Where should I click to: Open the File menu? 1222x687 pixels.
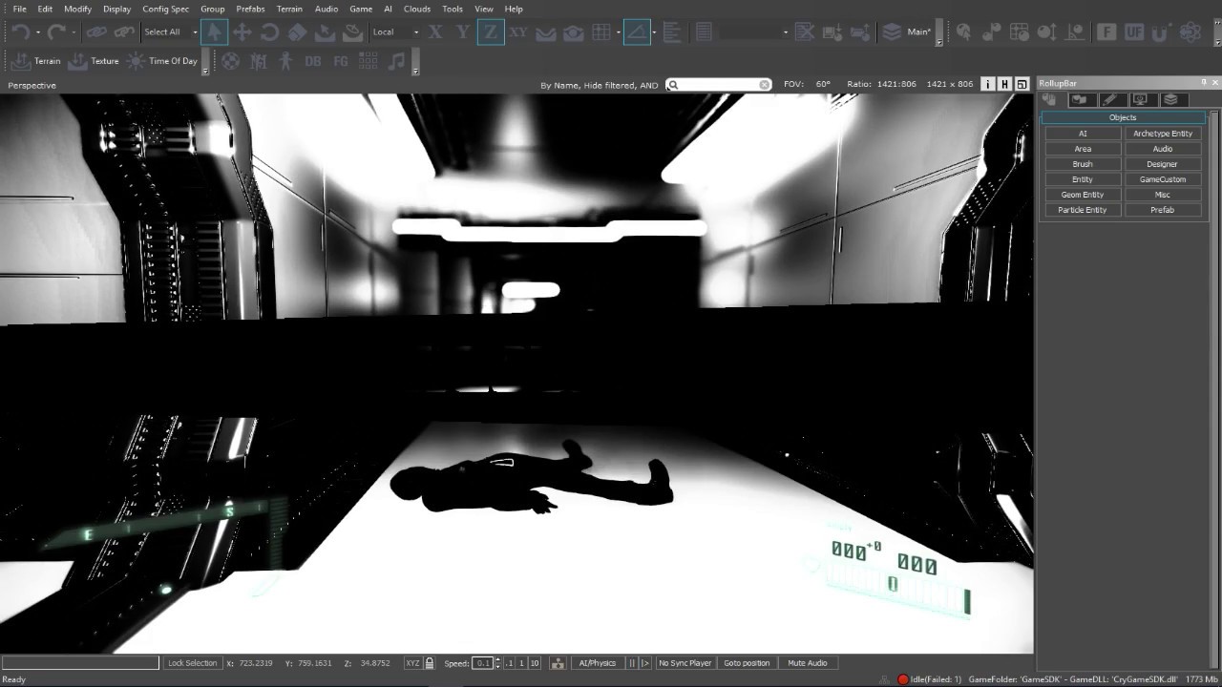pos(19,9)
